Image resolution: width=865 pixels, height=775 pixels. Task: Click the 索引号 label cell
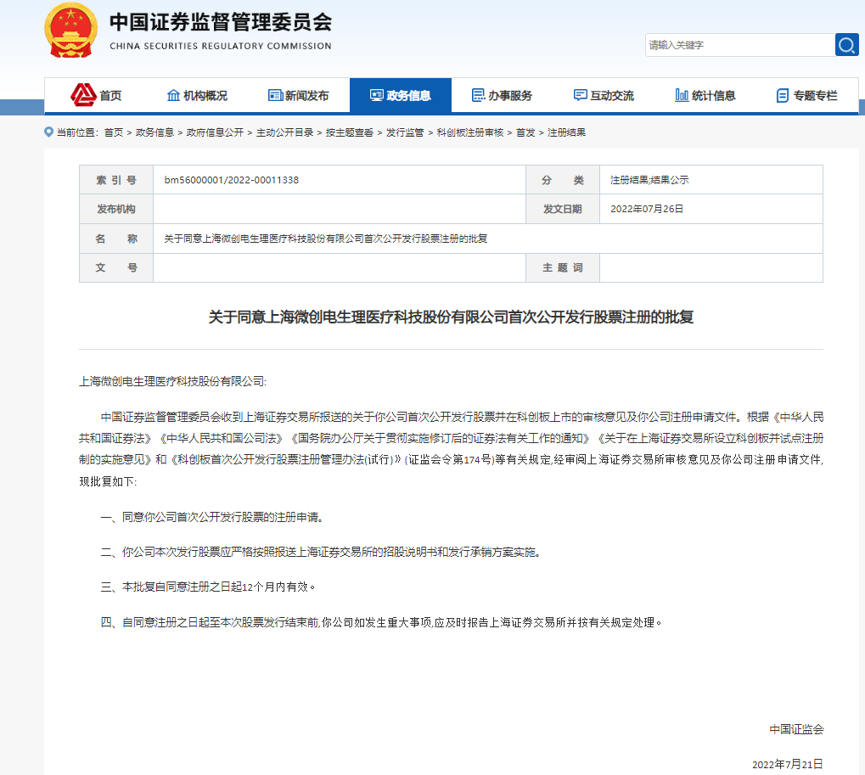click(116, 180)
